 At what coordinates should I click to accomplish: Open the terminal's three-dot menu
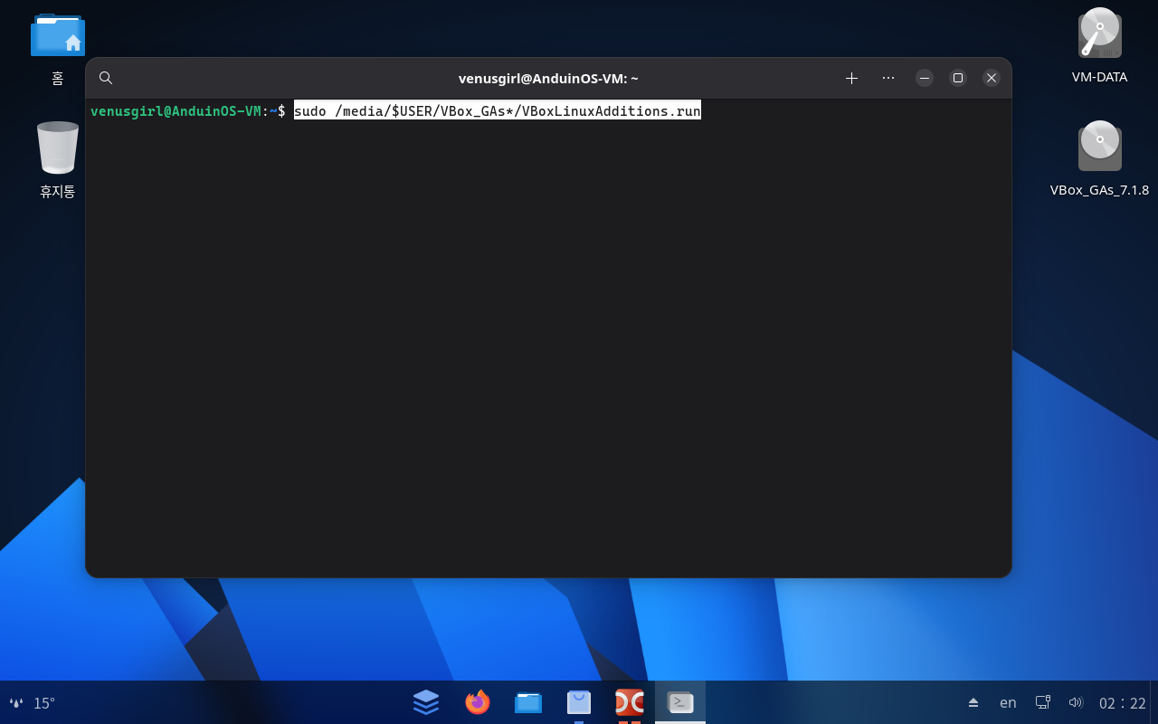[x=888, y=78]
